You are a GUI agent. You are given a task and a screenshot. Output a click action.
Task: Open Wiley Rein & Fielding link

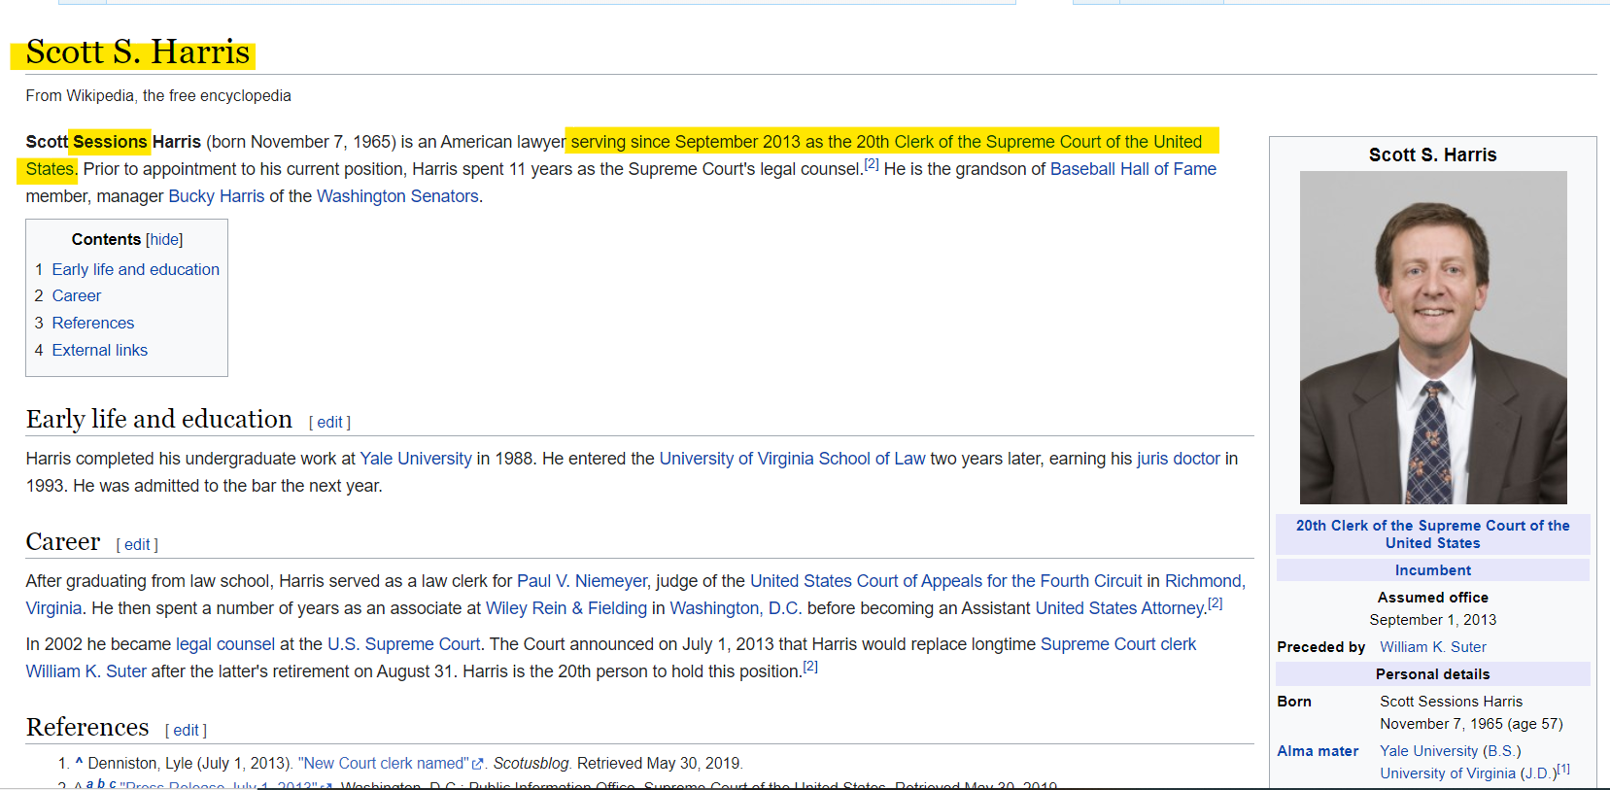tap(566, 608)
